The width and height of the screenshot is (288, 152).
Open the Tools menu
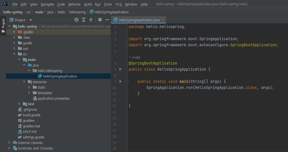click(108, 4)
